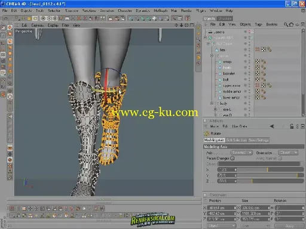Viewport: 306px width, 229px height.
Task: Collapse the HyperNURBS object tree node
Action: point(205,38)
